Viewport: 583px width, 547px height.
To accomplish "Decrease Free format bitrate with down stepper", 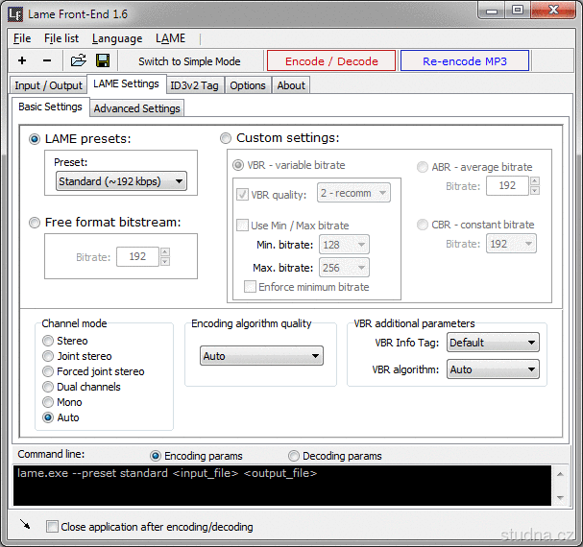I will (165, 262).
